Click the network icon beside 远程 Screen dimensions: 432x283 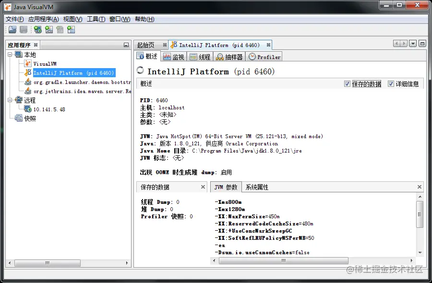(18, 100)
